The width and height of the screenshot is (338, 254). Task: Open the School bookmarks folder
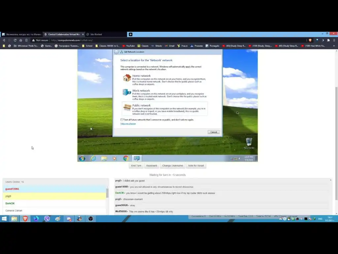[x=87, y=46]
